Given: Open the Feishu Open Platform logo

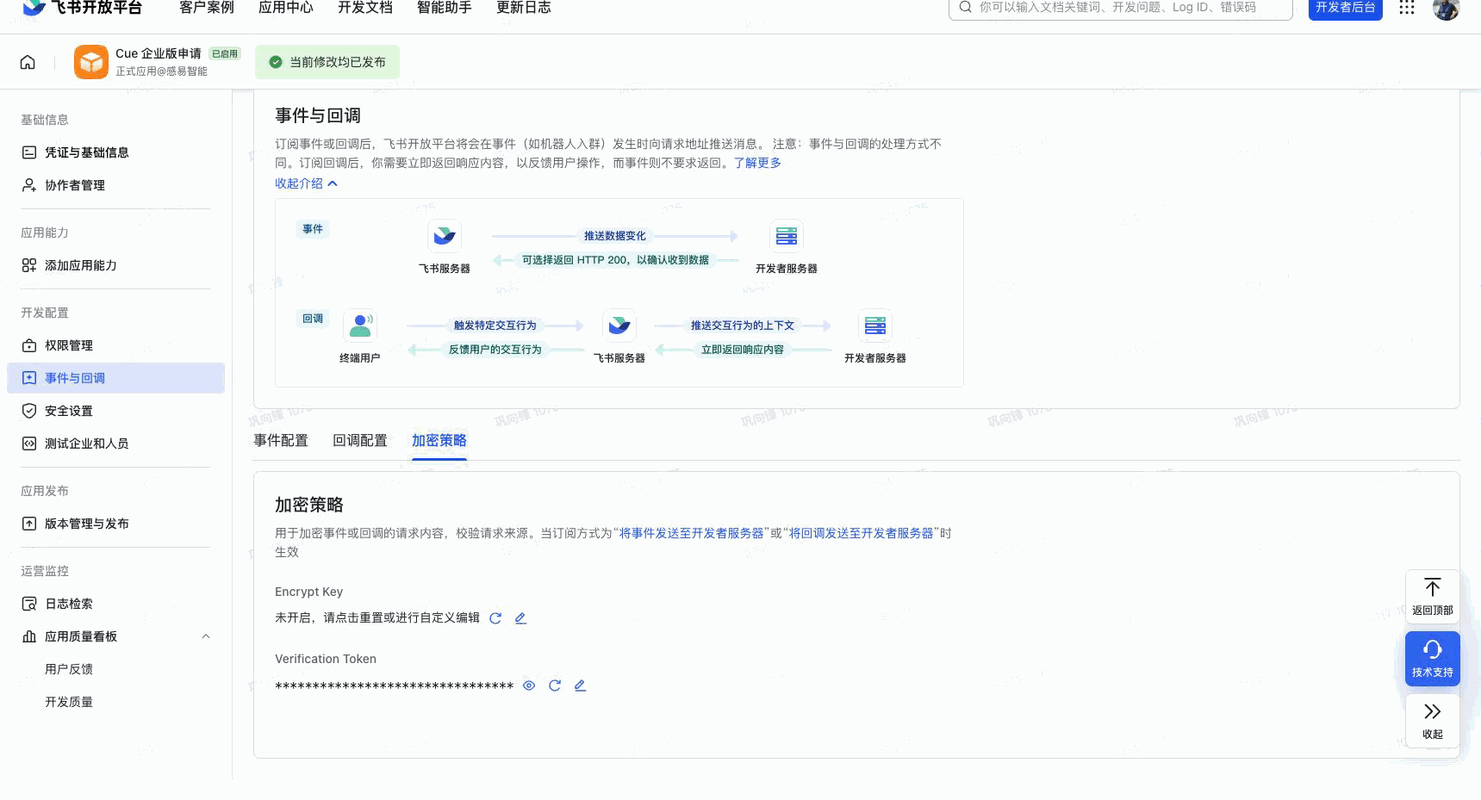Looking at the screenshot, I should point(82,8).
